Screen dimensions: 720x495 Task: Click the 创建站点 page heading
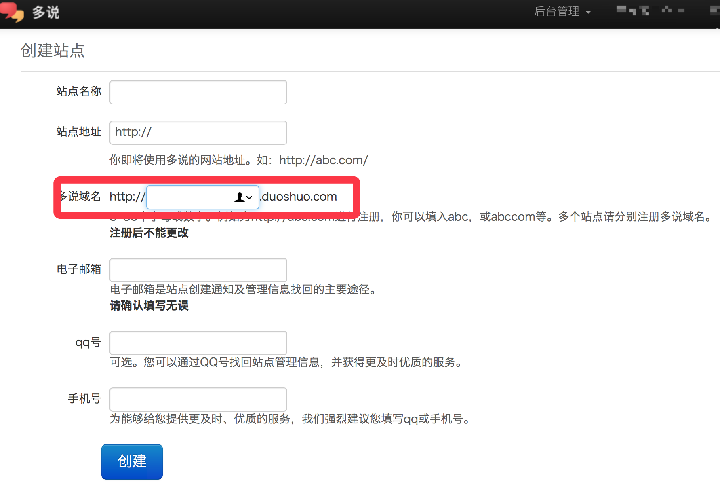[53, 51]
